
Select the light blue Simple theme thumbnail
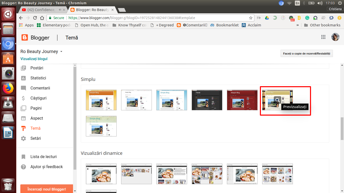coord(172,100)
